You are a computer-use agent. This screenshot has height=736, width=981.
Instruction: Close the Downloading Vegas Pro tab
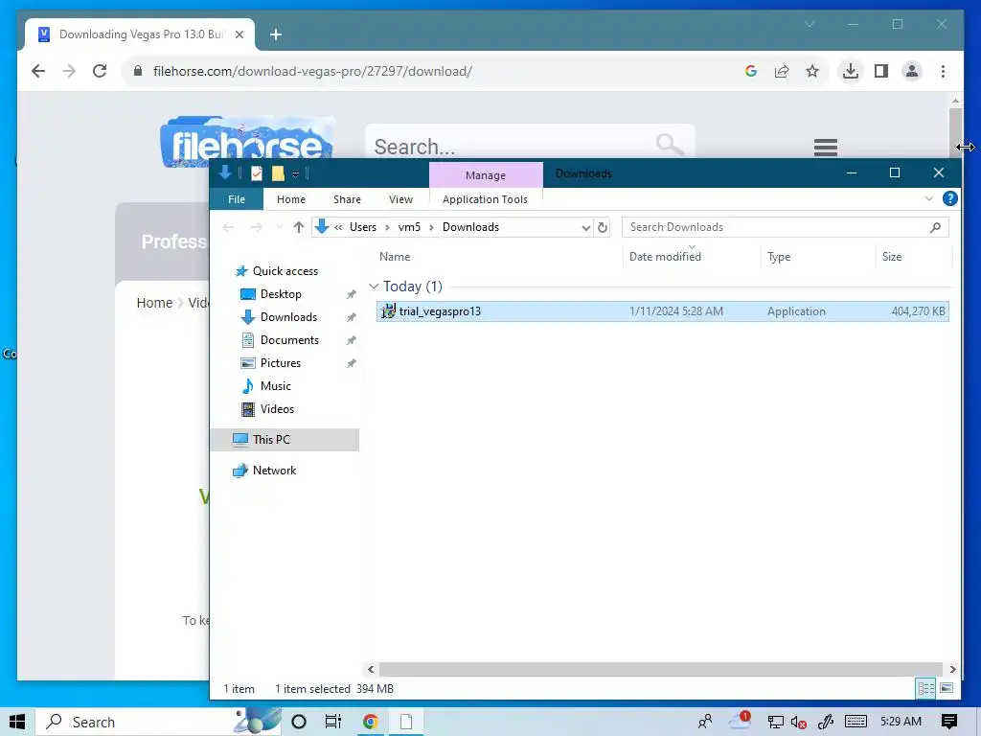239,34
